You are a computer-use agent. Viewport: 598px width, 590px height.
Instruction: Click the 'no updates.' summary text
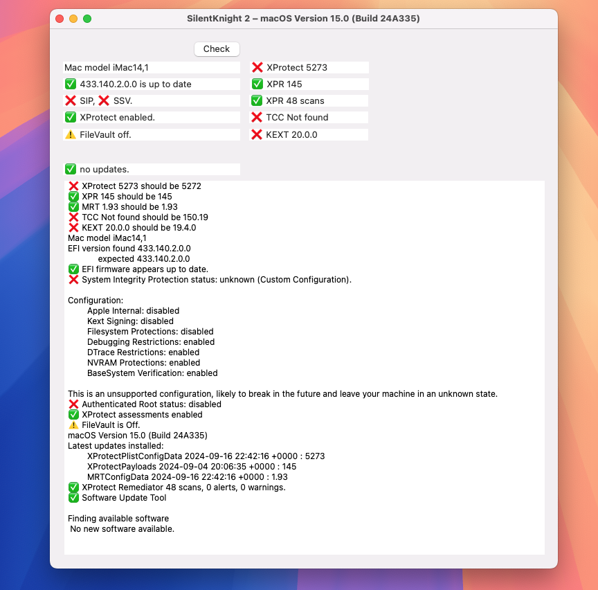point(105,169)
